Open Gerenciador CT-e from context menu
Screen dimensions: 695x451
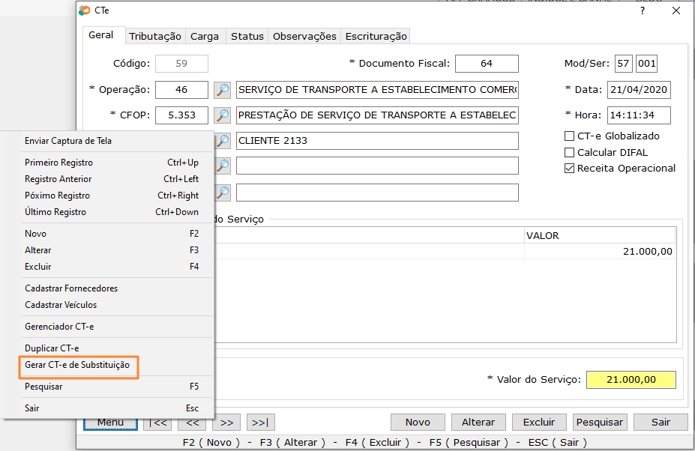click(59, 327)
